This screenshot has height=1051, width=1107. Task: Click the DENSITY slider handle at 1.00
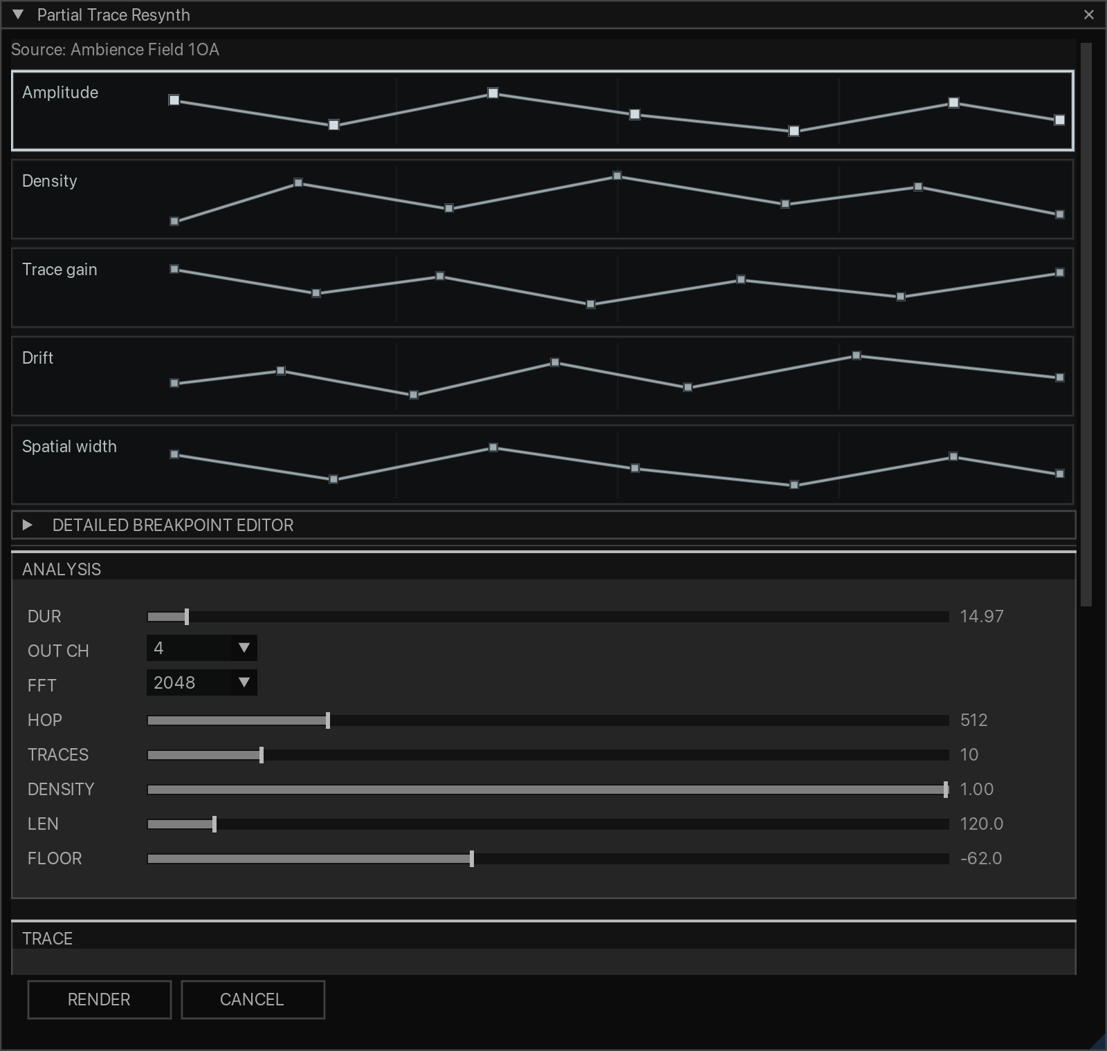click(x=946, y=790)
